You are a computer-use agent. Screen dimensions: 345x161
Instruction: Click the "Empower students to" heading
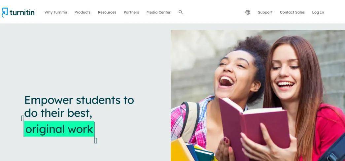(79, 100)
